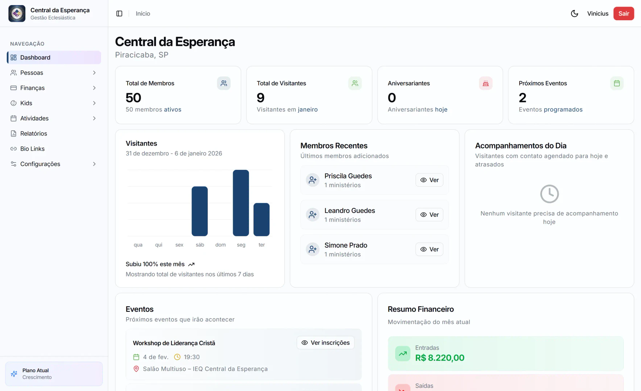Click the members icon on Total de Membros card
Viewport: 641px width, 391px height.
224,83
